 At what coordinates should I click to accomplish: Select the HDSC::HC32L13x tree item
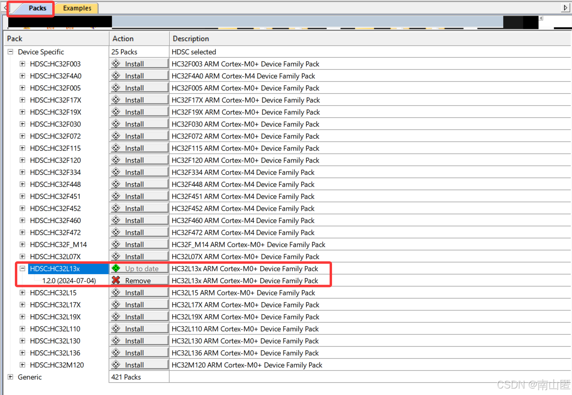(x=55, y=269)
